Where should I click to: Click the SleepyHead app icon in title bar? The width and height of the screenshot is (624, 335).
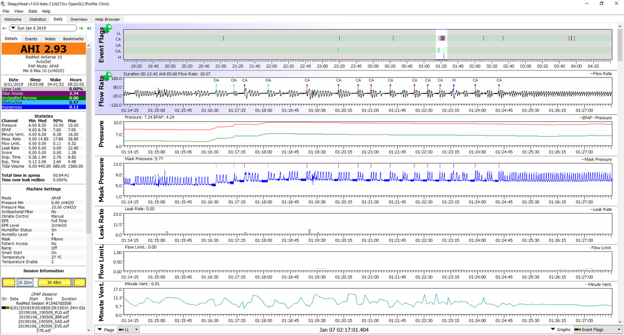coord(4,4)
